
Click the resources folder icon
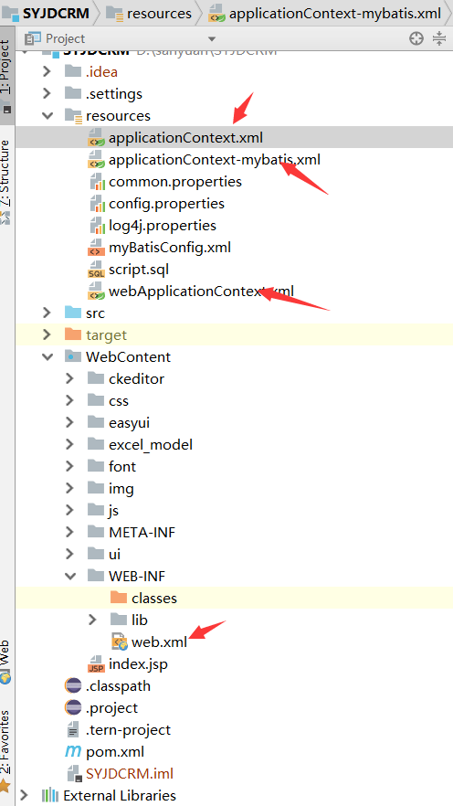[73, 116]
